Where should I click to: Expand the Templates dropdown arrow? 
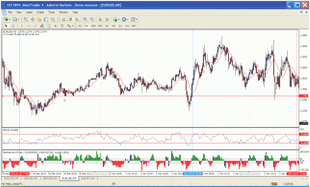click(136, 19)
